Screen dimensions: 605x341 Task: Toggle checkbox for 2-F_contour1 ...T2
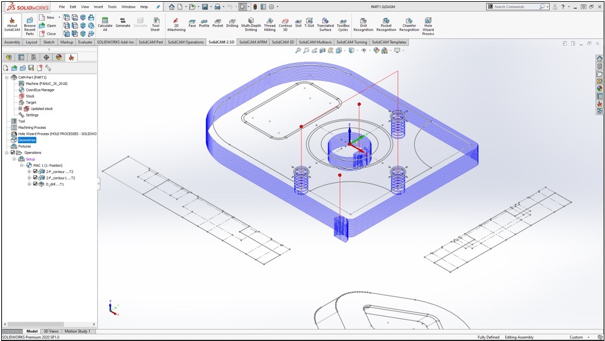36,178
